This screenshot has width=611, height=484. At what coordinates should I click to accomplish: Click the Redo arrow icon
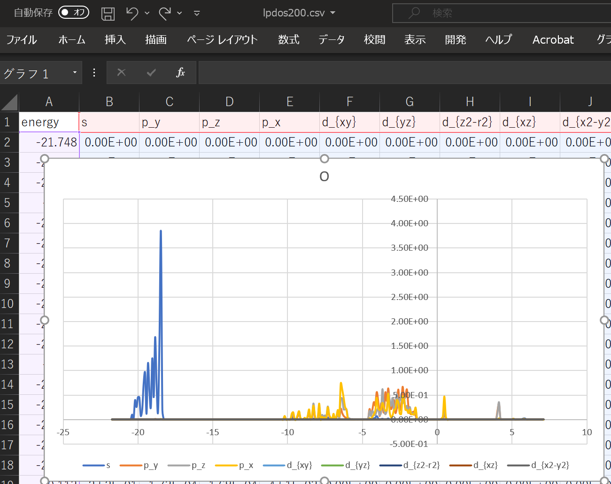(164, 14)
